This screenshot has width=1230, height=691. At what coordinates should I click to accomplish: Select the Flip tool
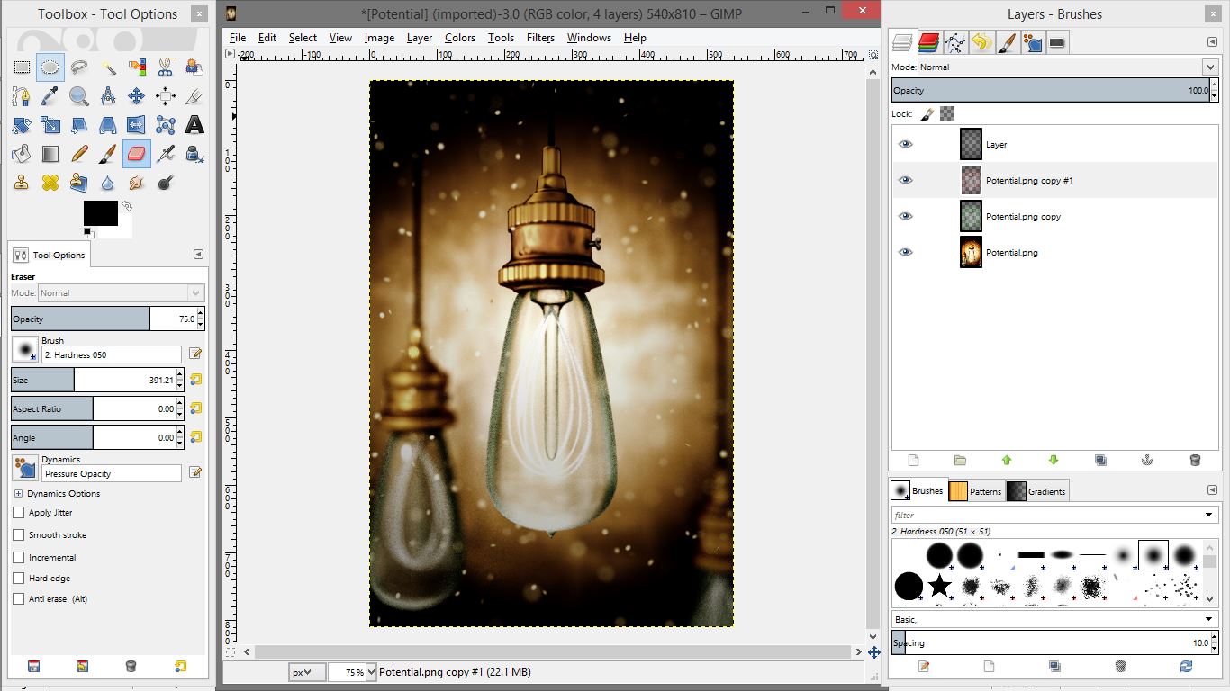coord(137,125)
